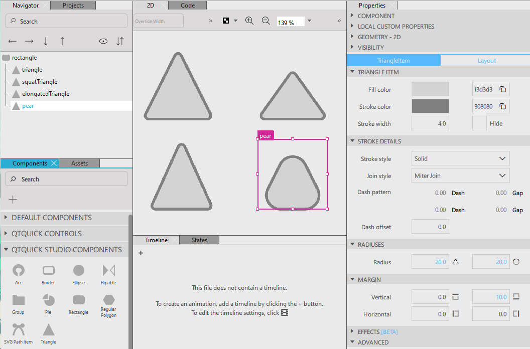Switch to the Layout properties button
The image size is (530, 349).
click(486, 61)
